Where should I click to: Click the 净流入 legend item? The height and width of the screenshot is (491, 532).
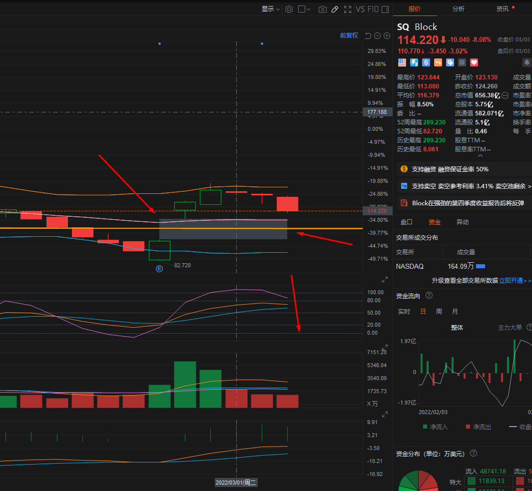tap(435, 427)
